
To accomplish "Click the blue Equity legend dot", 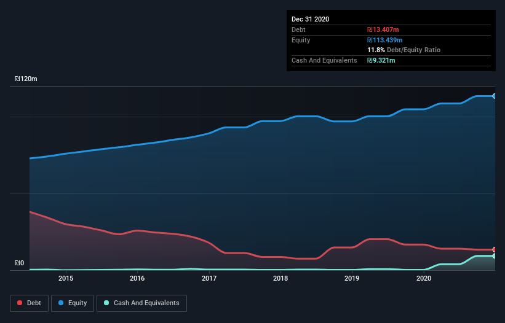I will tap(61, 303).
